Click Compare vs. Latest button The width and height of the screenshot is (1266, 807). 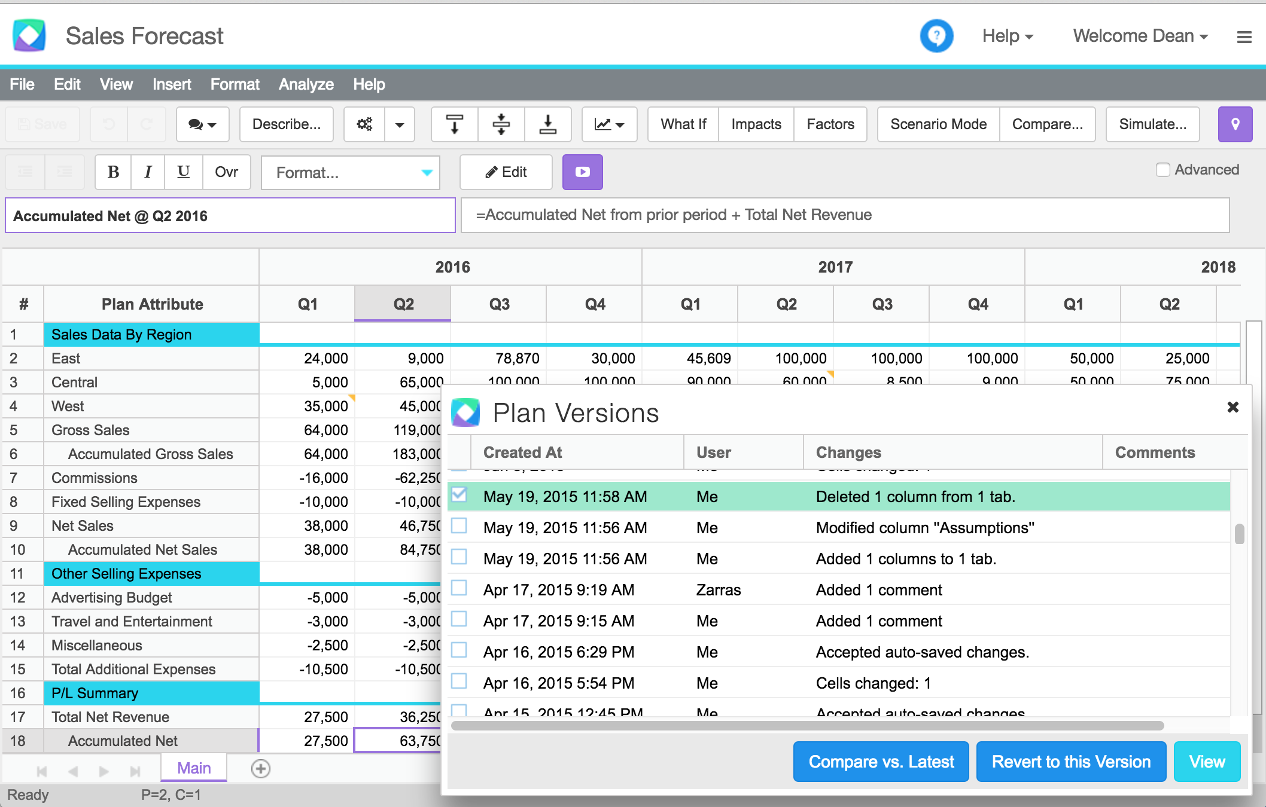tap(881, 762)
